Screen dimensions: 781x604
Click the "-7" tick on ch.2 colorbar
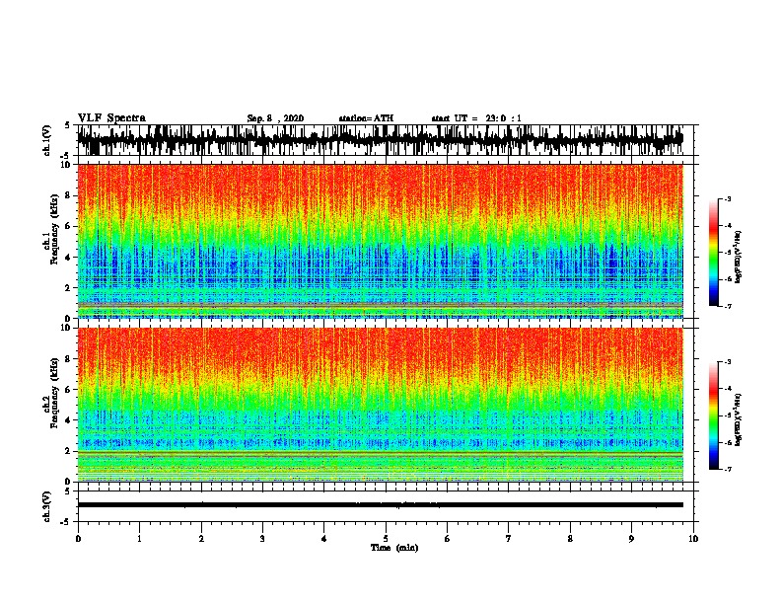pyautogui.click(x=728, y=469)
